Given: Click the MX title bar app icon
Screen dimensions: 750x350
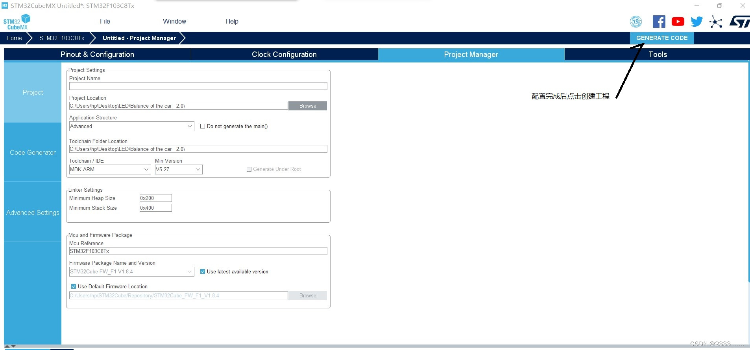Looking at the screenshot, I should click(x=5, y=5).
